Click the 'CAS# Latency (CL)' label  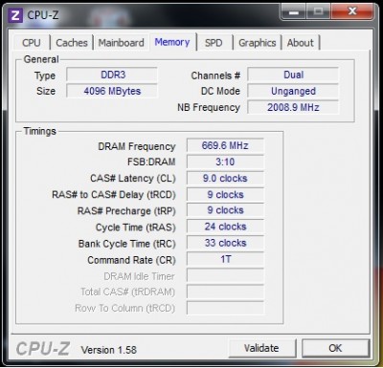133,179
